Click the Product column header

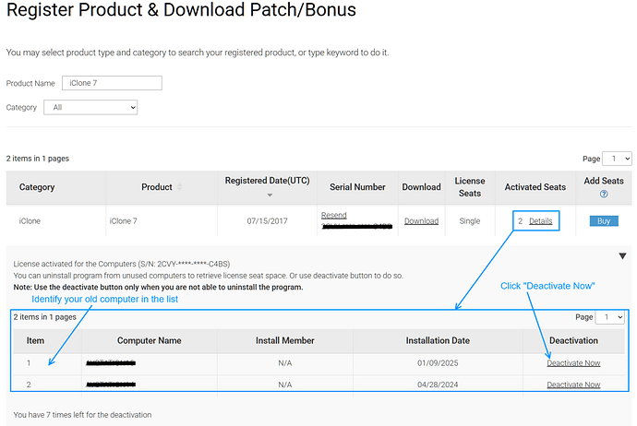coord(157,187)
